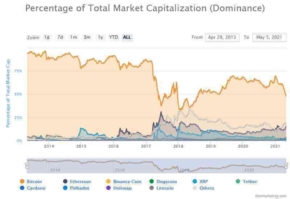The image size is (290, 199).
Task: Select the ALL zoom option
Action: point(127,37)
